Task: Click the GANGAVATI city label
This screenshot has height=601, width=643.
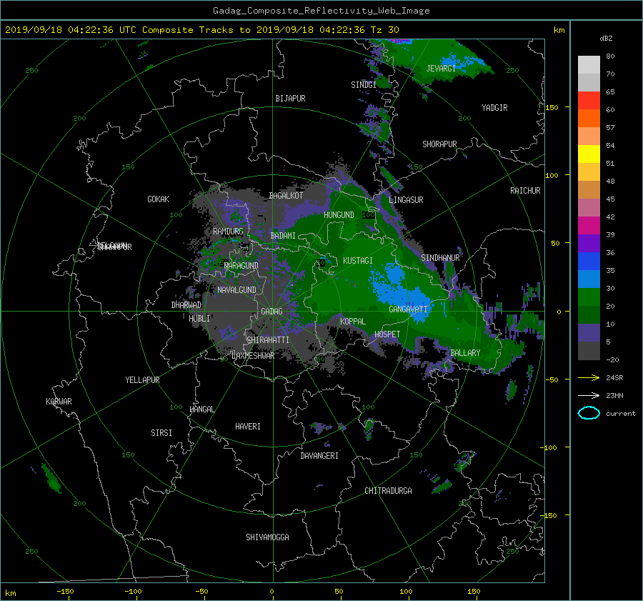Action: (408, 309)
